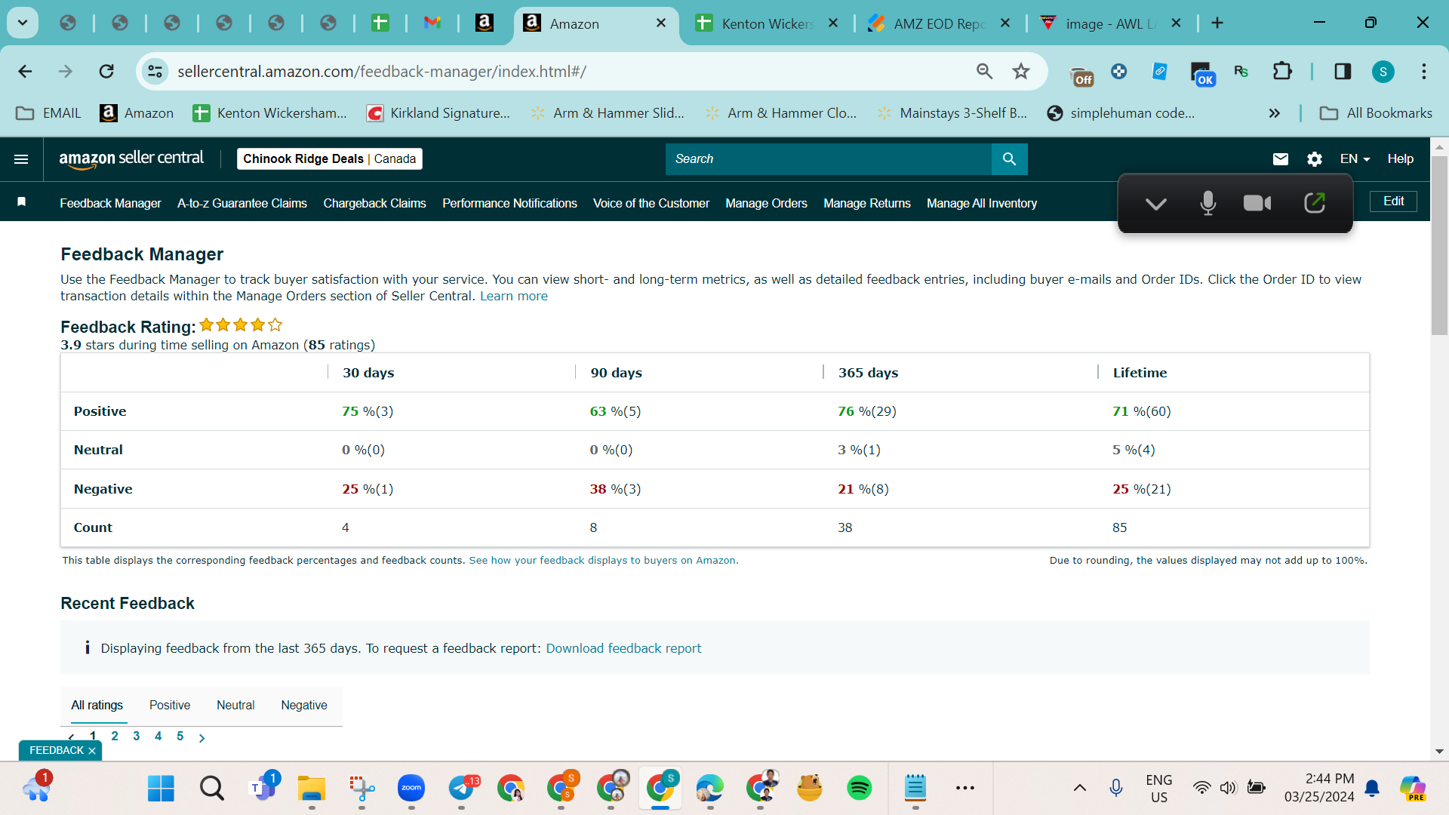
Task: Select the All ratings tab
Action: tap(97, 706)
